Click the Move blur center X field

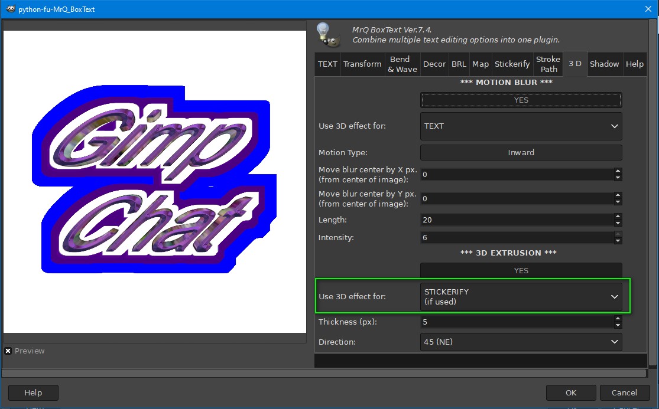tap(517, 175)
